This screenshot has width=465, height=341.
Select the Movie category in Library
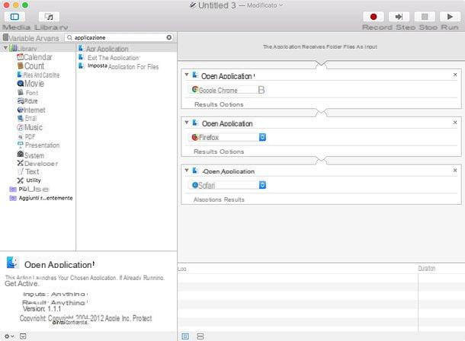coord(30,84)
